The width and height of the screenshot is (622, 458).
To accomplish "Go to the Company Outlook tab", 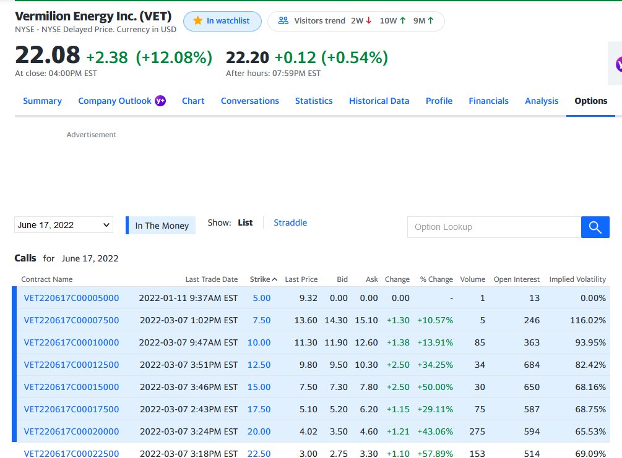I will click(x=114, y=101).
